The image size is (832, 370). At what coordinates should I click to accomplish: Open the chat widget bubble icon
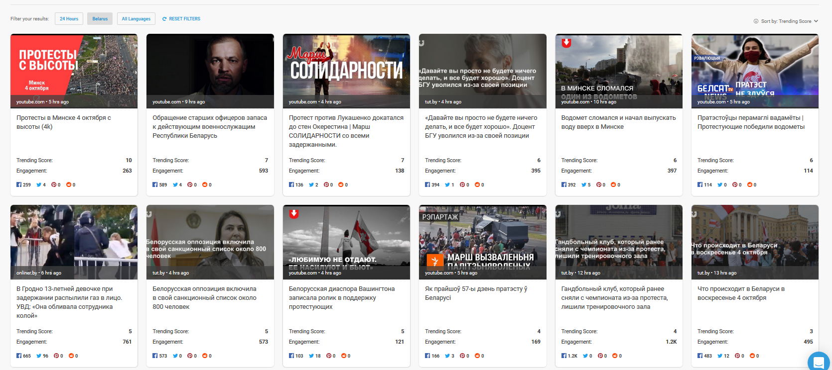click(818, 362)
